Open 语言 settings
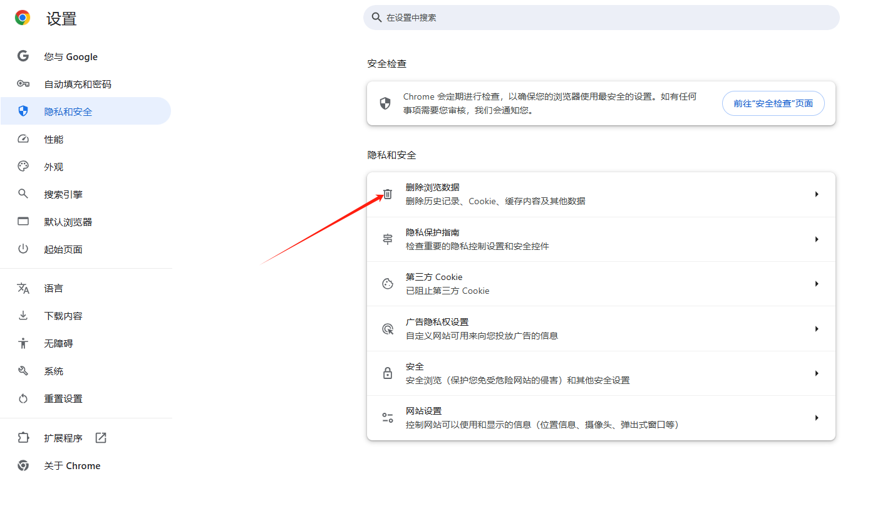 85,288
